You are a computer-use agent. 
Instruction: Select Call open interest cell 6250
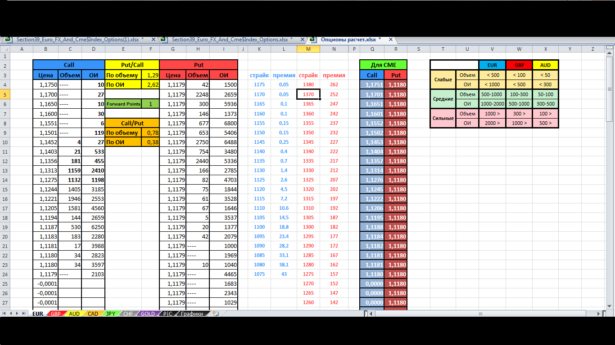93,227
